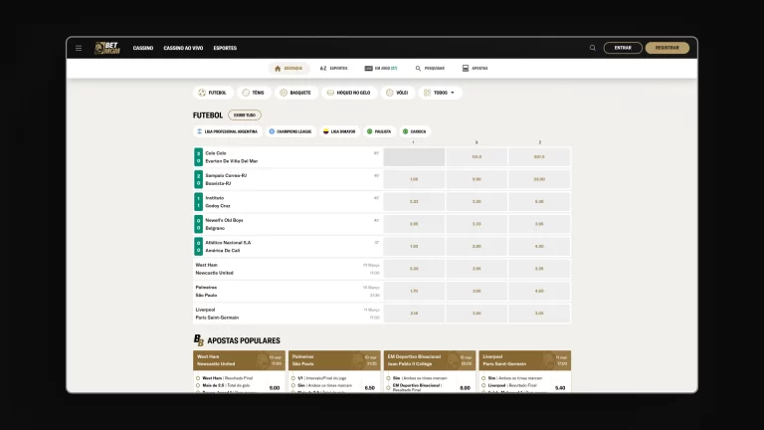
Task: Open the Cassino ao Vivo menu
Action: click(183, 48)
